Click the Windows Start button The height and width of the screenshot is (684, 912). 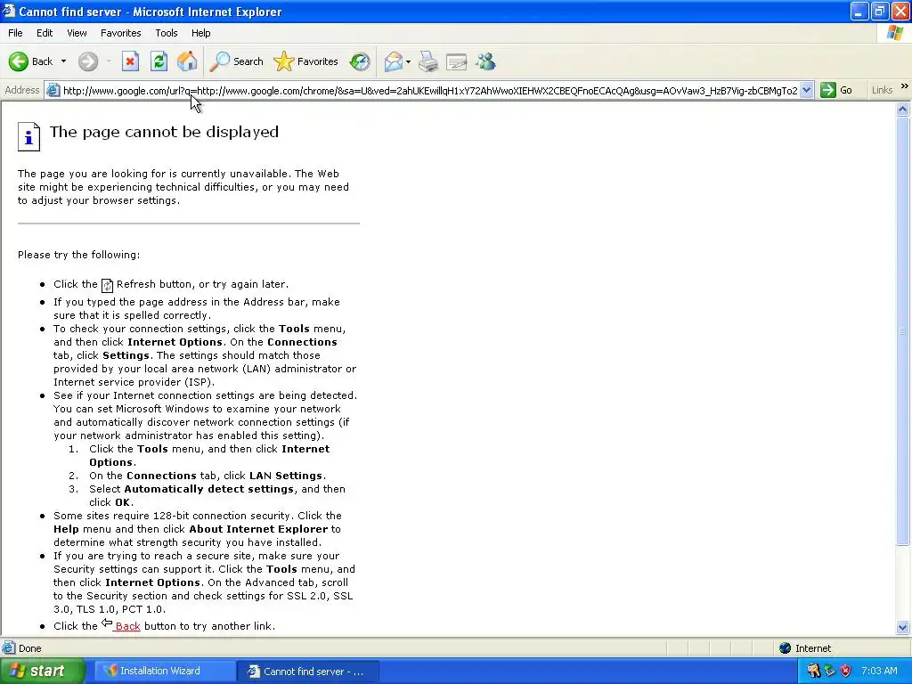[42, 671]
